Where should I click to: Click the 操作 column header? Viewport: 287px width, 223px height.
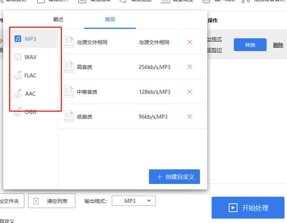(213, 20)
